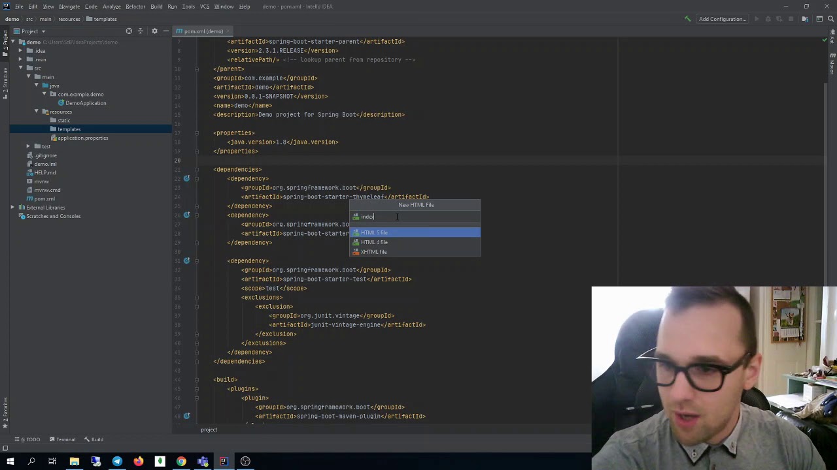The width and height of the screenshot is (837, 470).
Task: Click the Search Everywhere magnifier icon
Action: coord(831,19)
